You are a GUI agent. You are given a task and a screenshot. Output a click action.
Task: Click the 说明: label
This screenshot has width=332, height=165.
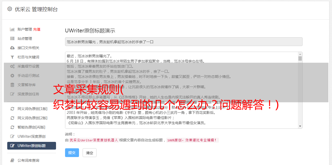pyautogui.click(x=70, y=134)
